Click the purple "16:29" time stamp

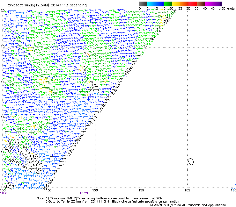[x=84, y=193]
